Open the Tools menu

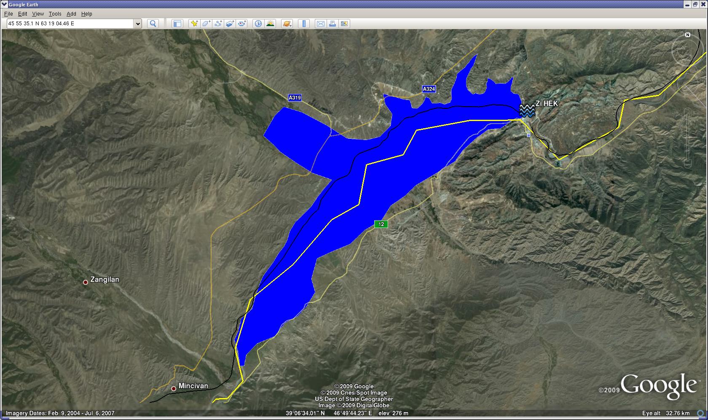click(55, 14)
